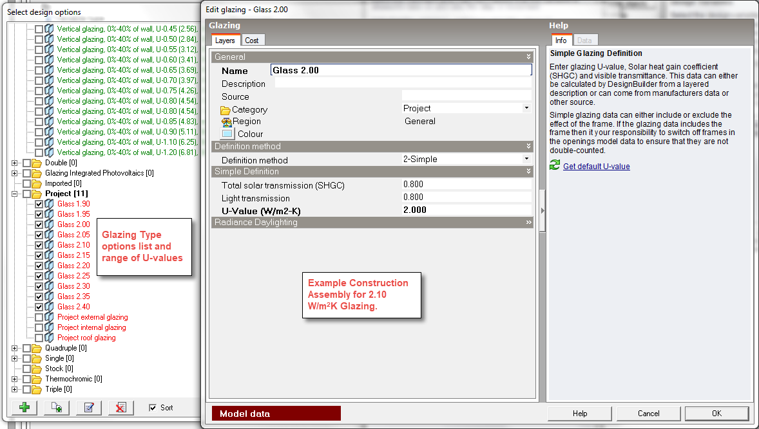Screen dimensions: 759x429
Task: Expand the Radiance Daylighting section
Action: click(x=529, y=223)
